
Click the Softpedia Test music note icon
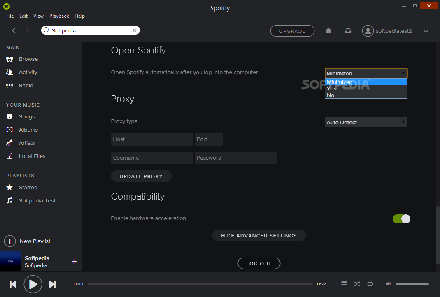(9, 200)
